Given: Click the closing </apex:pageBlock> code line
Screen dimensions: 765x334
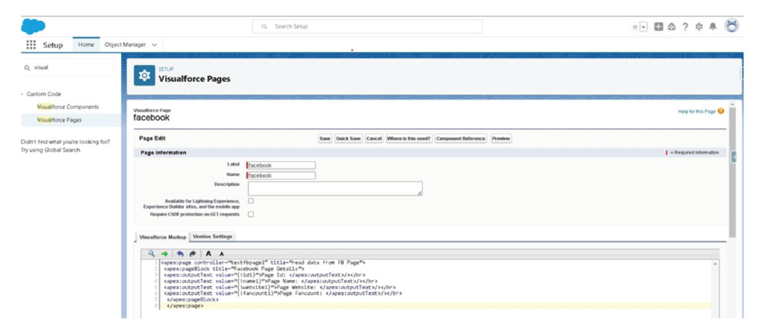Looking at the screenshot, I should (193, 300).
